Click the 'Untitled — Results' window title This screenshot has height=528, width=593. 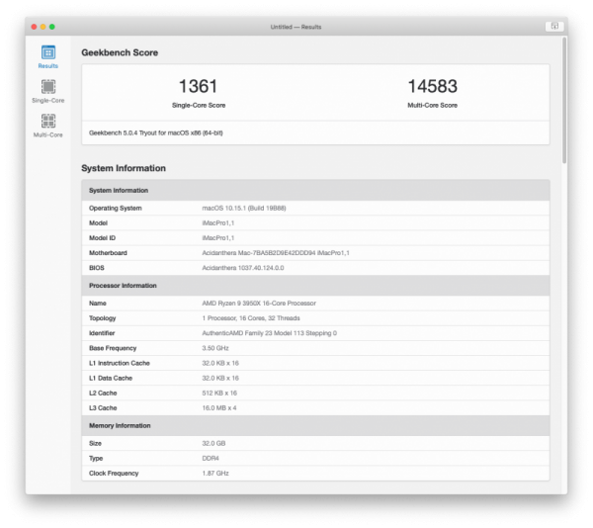[296, 27]
